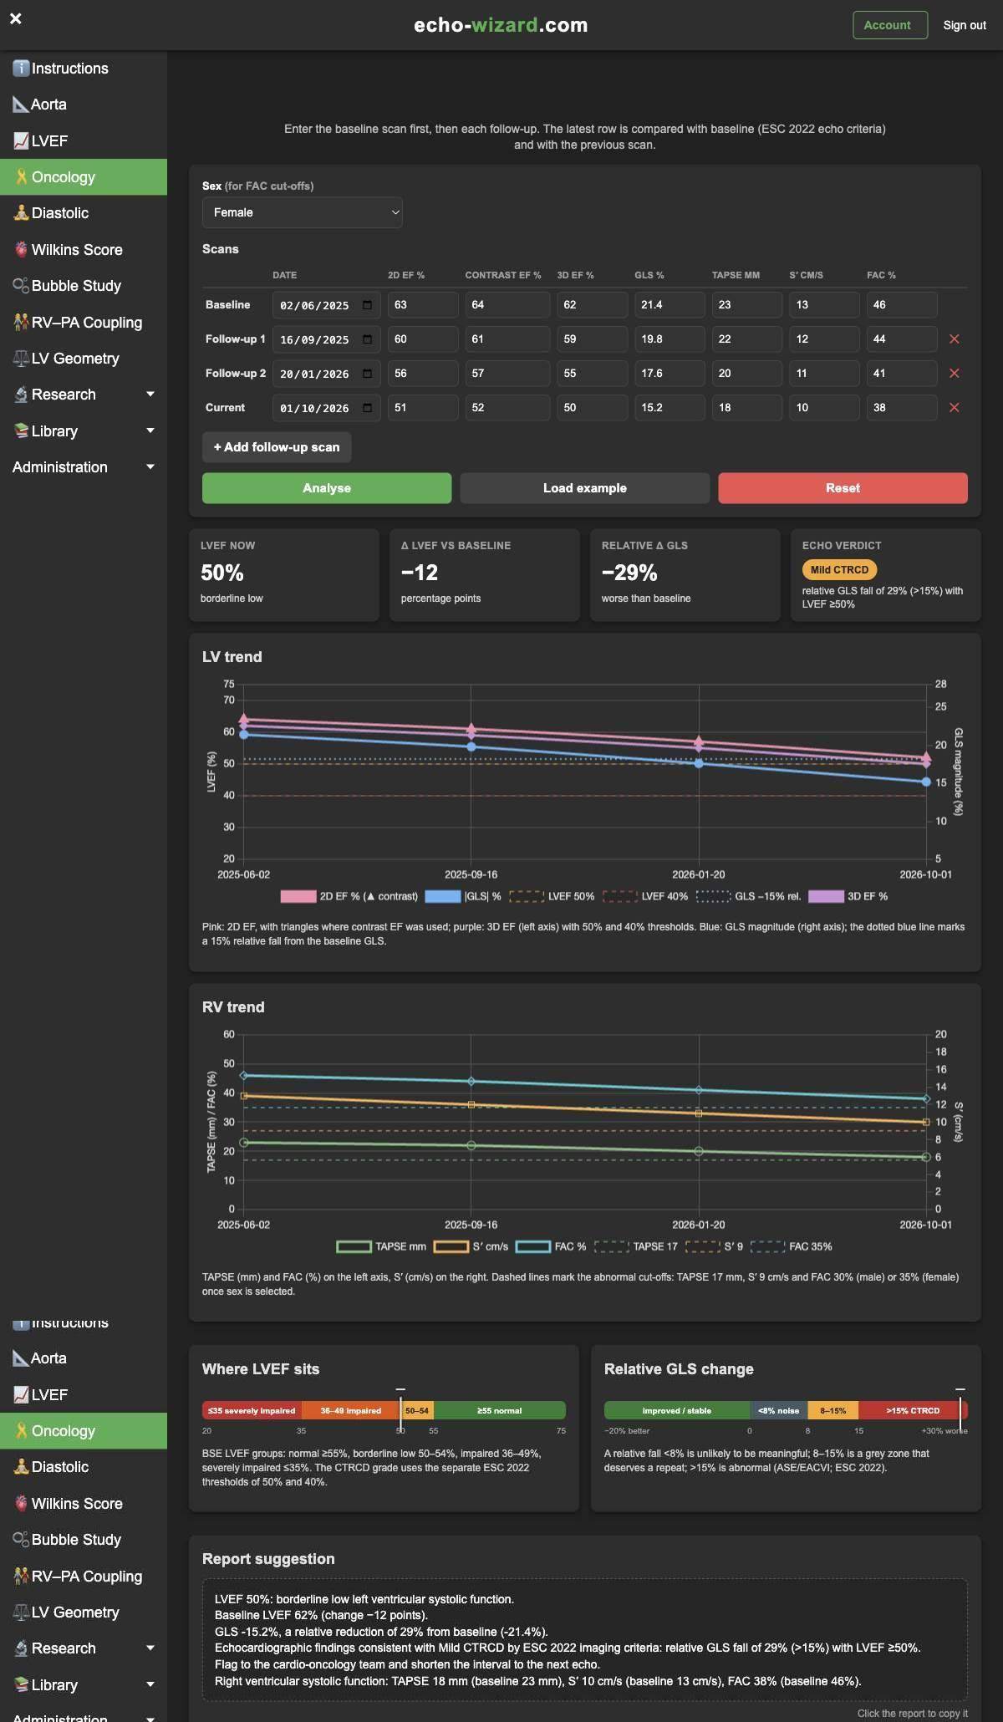Screen dimensions: 1003x1722
Task: Focus the Baseline FAC % field with 46
Action: click(902, 305)
